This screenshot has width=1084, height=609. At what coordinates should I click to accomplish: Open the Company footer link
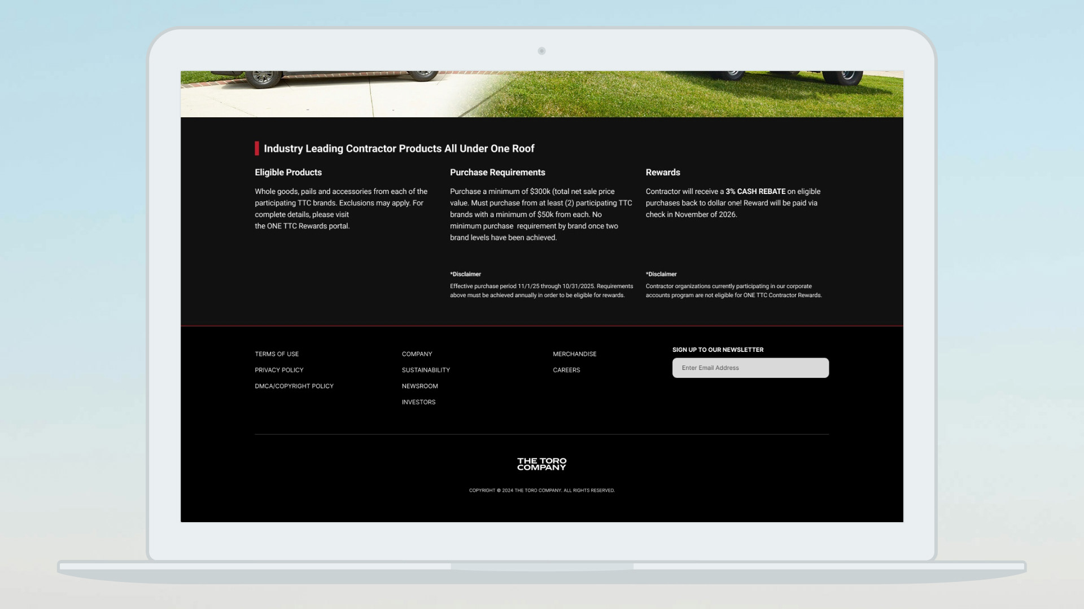pos(417,354)
